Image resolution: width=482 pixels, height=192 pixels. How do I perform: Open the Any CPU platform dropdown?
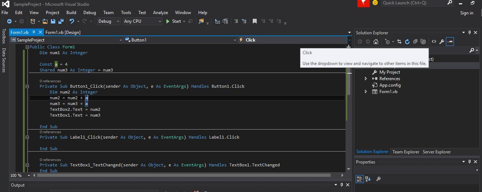click(x=143, y=21)
